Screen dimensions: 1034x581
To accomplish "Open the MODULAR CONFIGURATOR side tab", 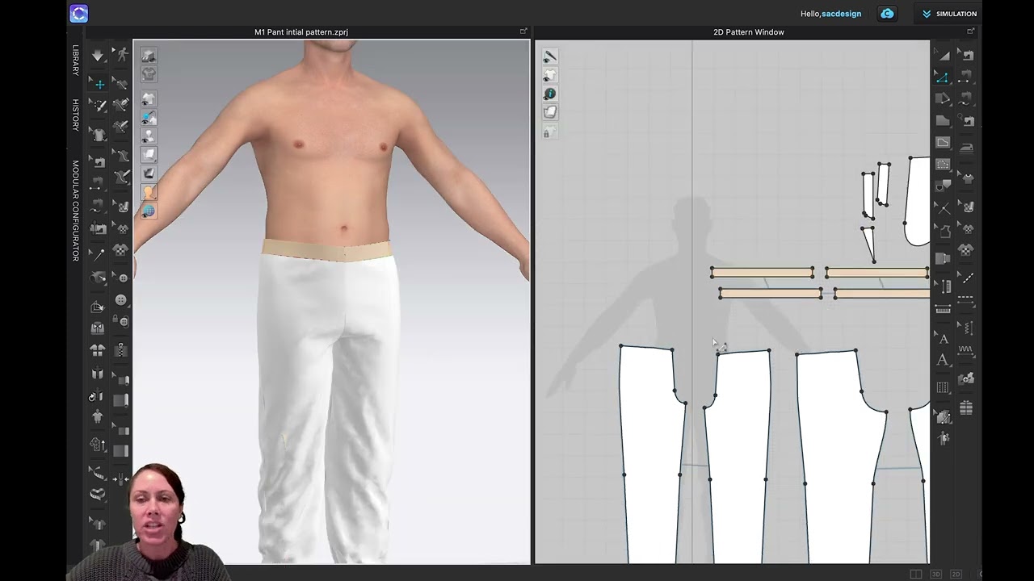I will (x=75, y=211).
